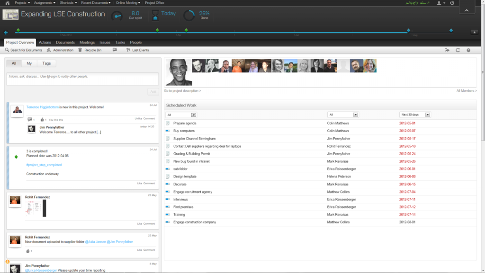Open the Administration panel
The width and height of the screenshot is (485, 273).
click(x=63, y=50)
